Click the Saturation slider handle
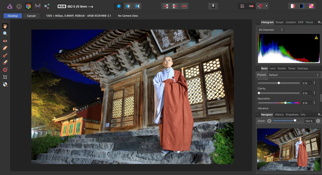The width and height of the screenshot is (322, 175). (285, 103)
